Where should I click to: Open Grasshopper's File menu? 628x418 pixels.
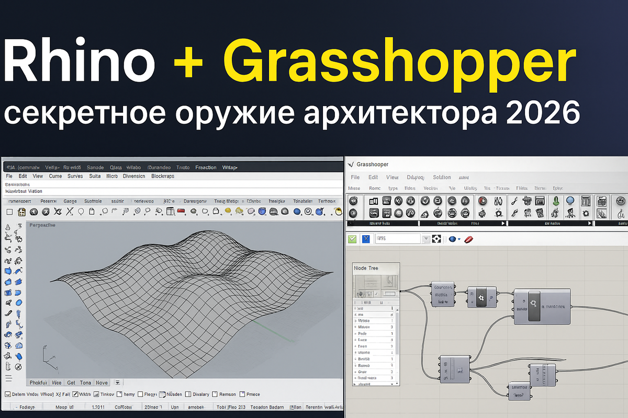[x=355, y=178]
